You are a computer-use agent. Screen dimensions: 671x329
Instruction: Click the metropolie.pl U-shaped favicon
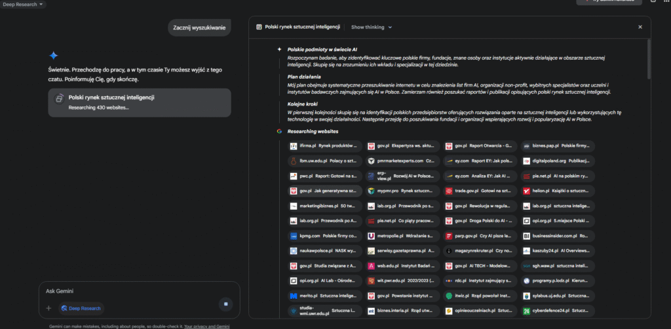pyautogui.click(x=371, y=236)
